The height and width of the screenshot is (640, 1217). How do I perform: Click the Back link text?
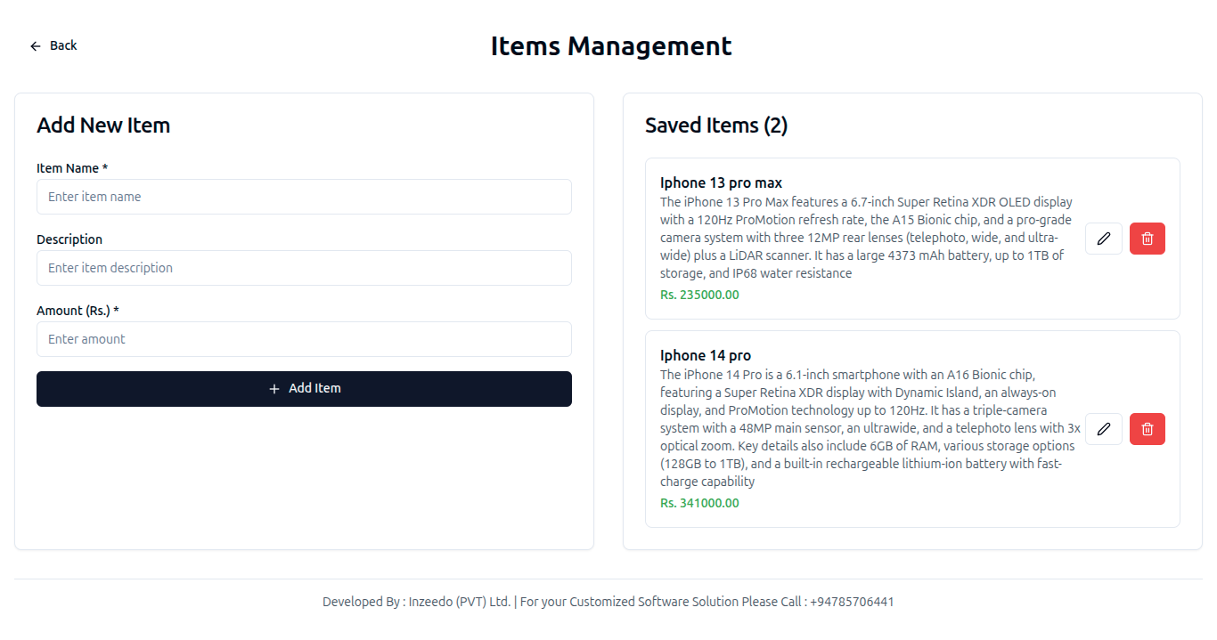click(63, 45)
